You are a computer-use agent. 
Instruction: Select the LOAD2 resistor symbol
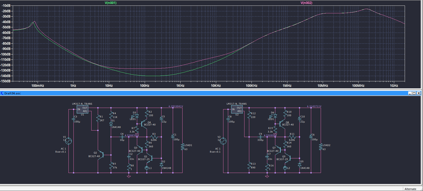tap(320, 147)
